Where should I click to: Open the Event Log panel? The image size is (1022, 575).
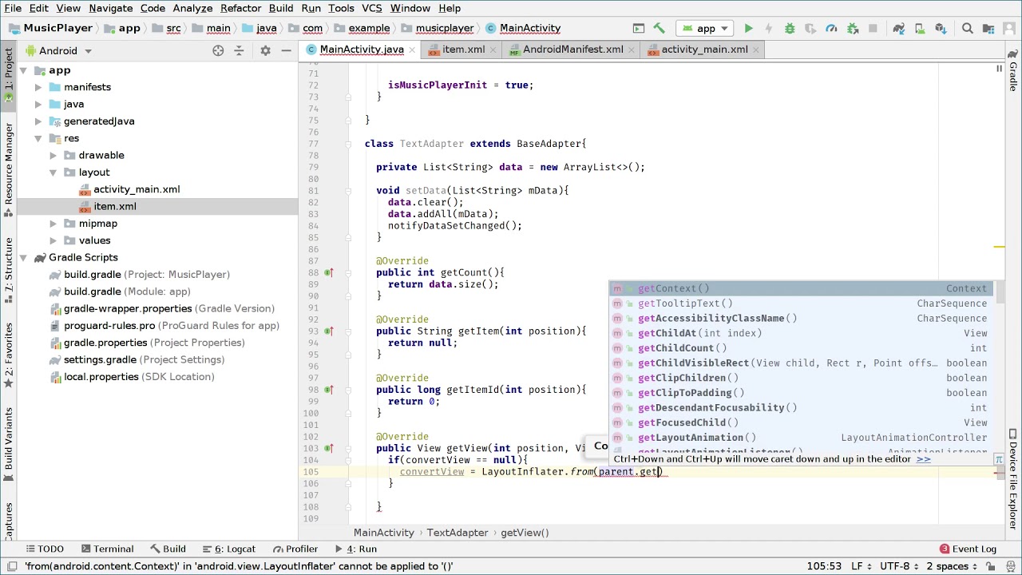[x=968, y=549]
